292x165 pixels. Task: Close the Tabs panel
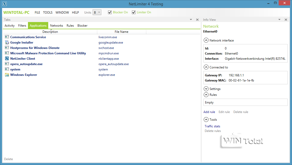(197, 20)
